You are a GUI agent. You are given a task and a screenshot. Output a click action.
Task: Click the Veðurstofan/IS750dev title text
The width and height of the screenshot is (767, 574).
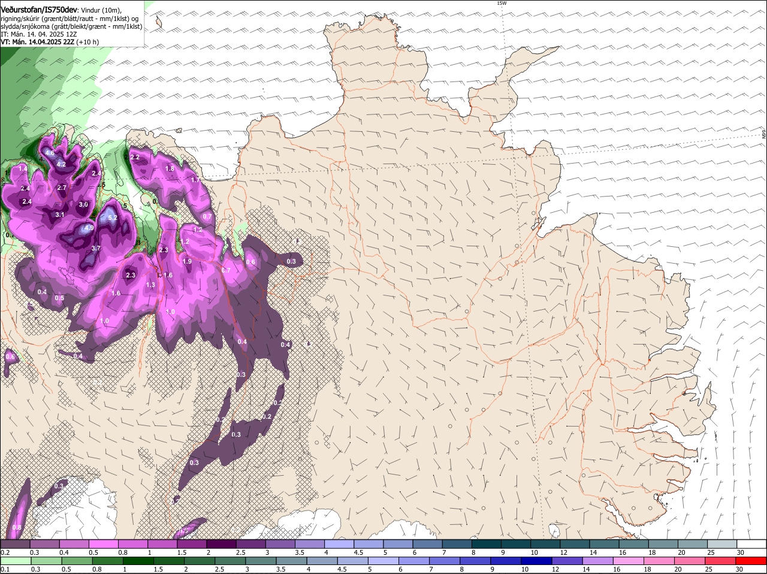[x=39, y=10]
